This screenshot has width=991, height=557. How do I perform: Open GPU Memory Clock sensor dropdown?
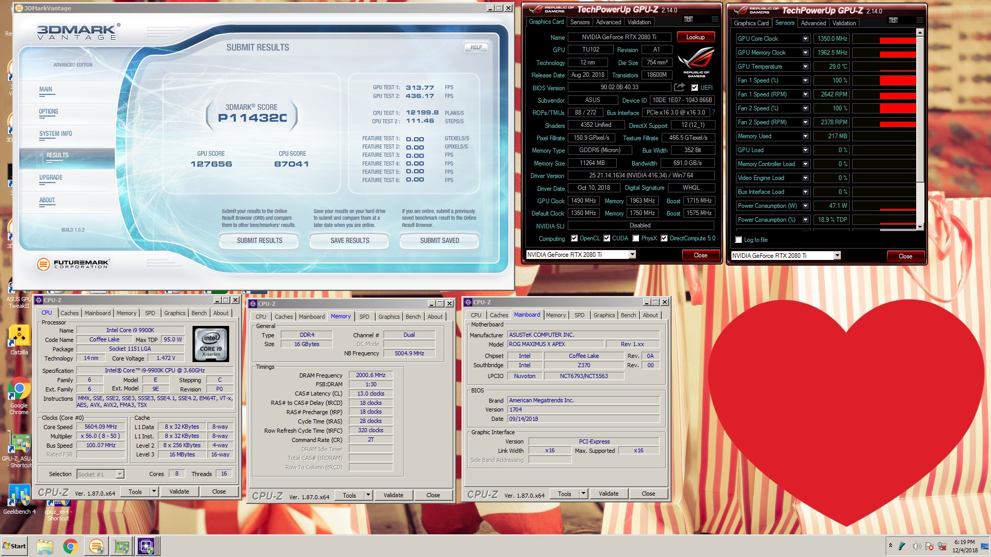(805, 53)
